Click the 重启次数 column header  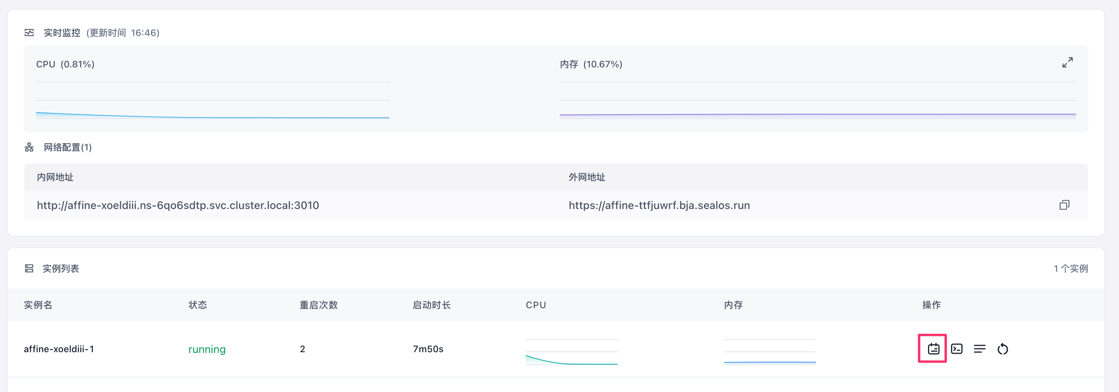click(x=318, y=305)
